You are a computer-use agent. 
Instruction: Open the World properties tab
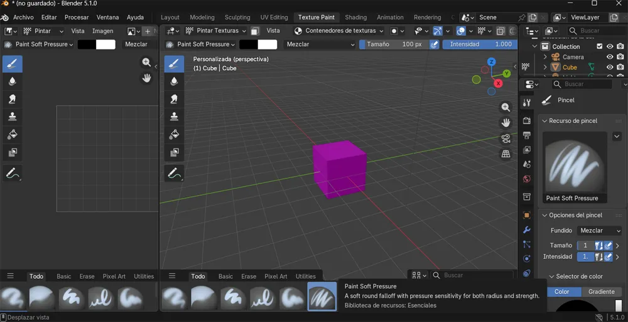[x=527, y=179]
